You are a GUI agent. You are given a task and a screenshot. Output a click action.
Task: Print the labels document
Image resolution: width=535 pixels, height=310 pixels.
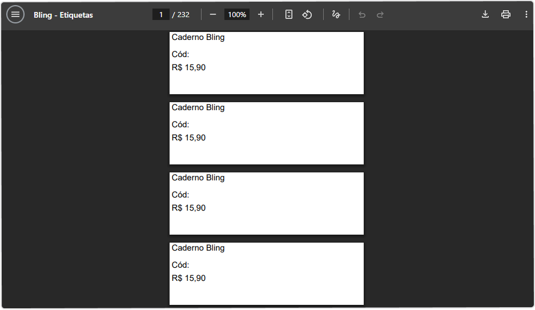pyautogui.click(x=506, y=15)
